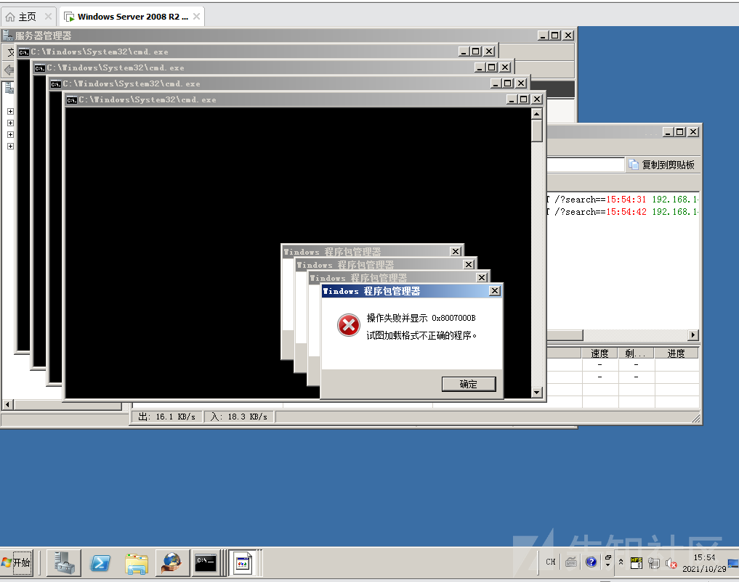Maximize the frontmost cmd.exe window
The height and width of the screenshot is (582, 739).
[524, 99]
